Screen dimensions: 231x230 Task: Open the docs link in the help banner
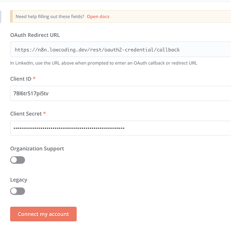(98, 17)
